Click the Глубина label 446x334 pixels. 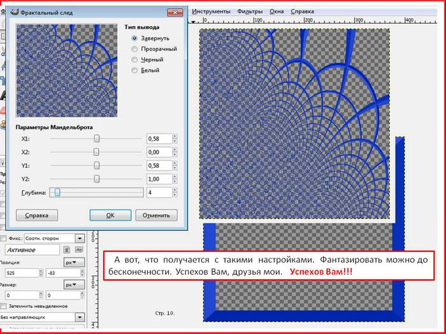[34, 193]
